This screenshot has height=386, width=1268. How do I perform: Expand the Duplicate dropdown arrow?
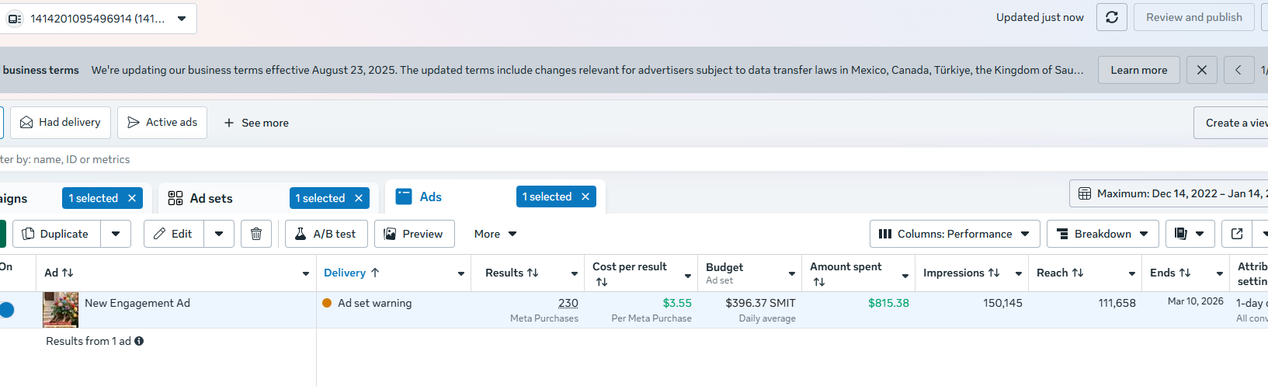point(116,234)
